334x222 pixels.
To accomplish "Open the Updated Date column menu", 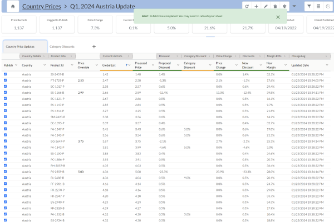I will click(x=327, y=65).
